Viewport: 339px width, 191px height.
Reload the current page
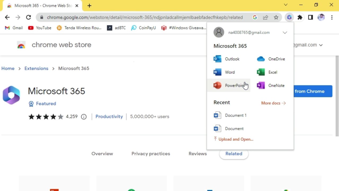(28, 17)
